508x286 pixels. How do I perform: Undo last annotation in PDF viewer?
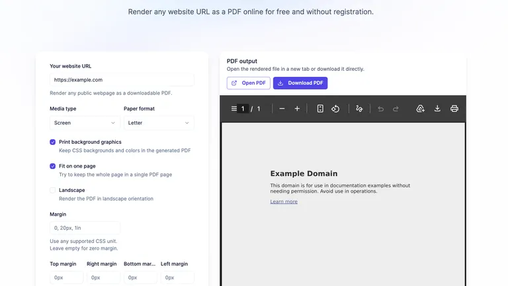click(x=381, y=109)
